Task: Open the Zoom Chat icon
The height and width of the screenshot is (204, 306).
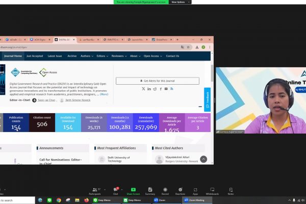Action: 116,190
